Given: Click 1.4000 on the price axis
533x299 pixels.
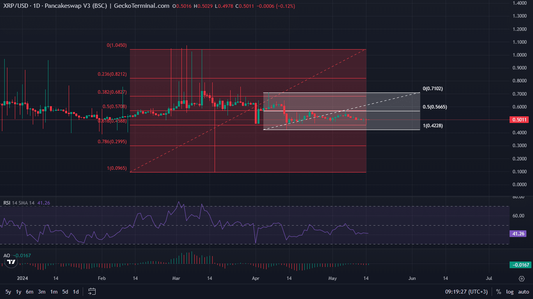Looking at the screenshot, I should pos(519,3).
